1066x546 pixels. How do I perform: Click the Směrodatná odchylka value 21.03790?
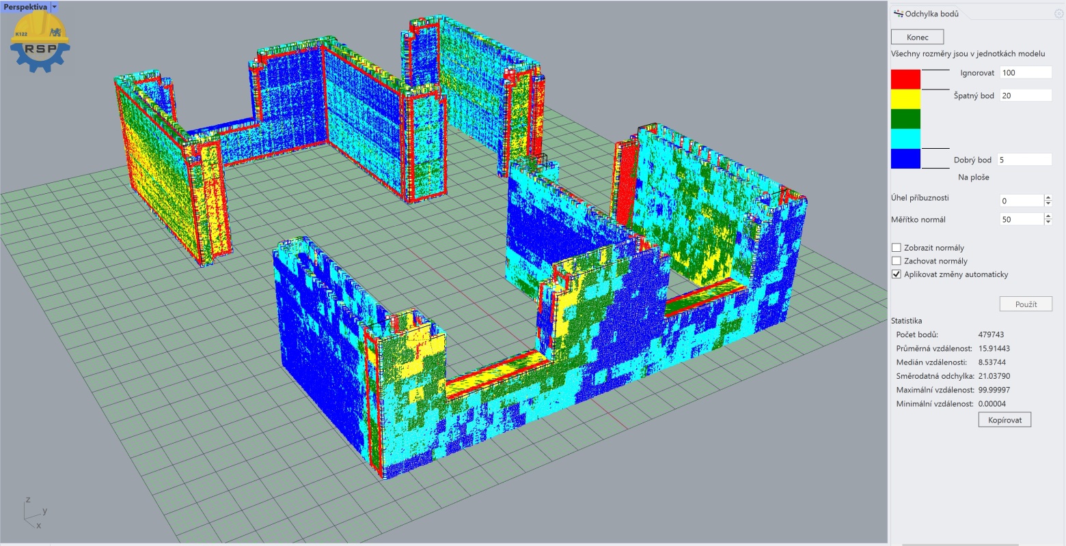994,376
